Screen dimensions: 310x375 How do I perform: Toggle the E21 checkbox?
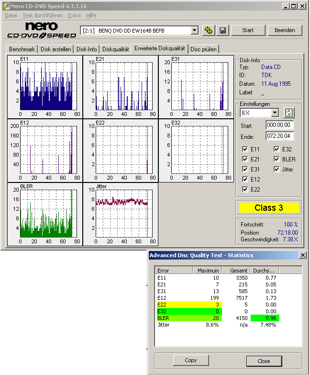(245, 159)
